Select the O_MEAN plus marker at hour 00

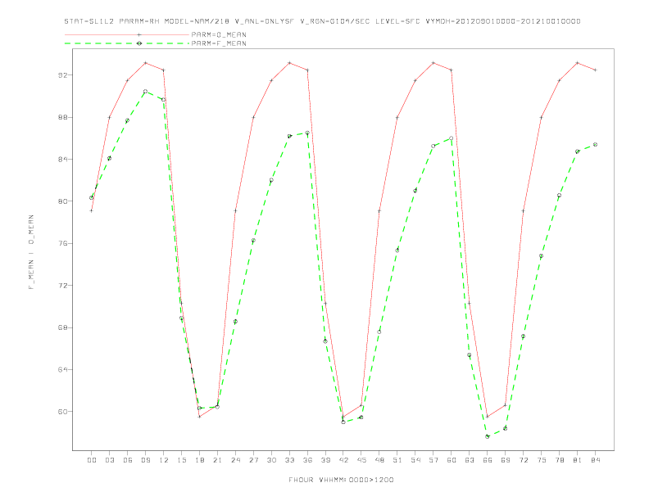(x=92, y=211)
